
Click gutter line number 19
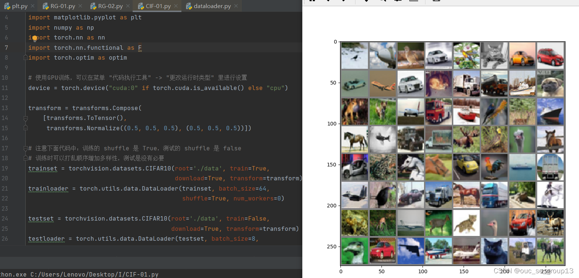tap(5, 168)
